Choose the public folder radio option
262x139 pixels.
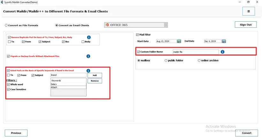[166, 60]
